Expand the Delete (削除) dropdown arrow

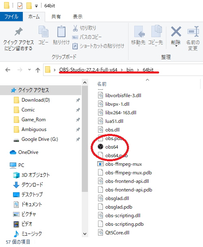[x=176, y=46]
